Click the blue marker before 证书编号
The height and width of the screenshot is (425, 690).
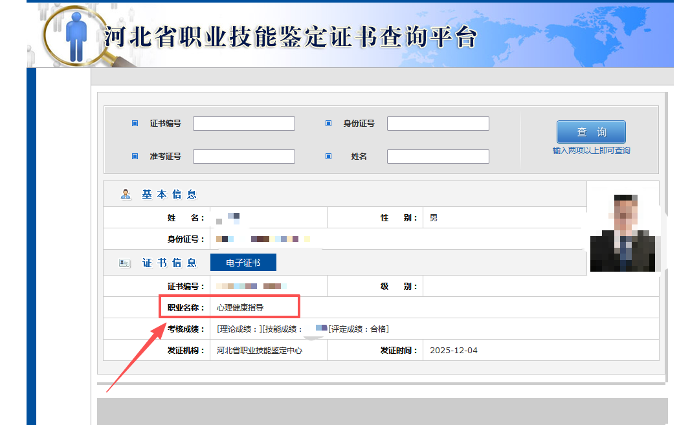point(135,123)
